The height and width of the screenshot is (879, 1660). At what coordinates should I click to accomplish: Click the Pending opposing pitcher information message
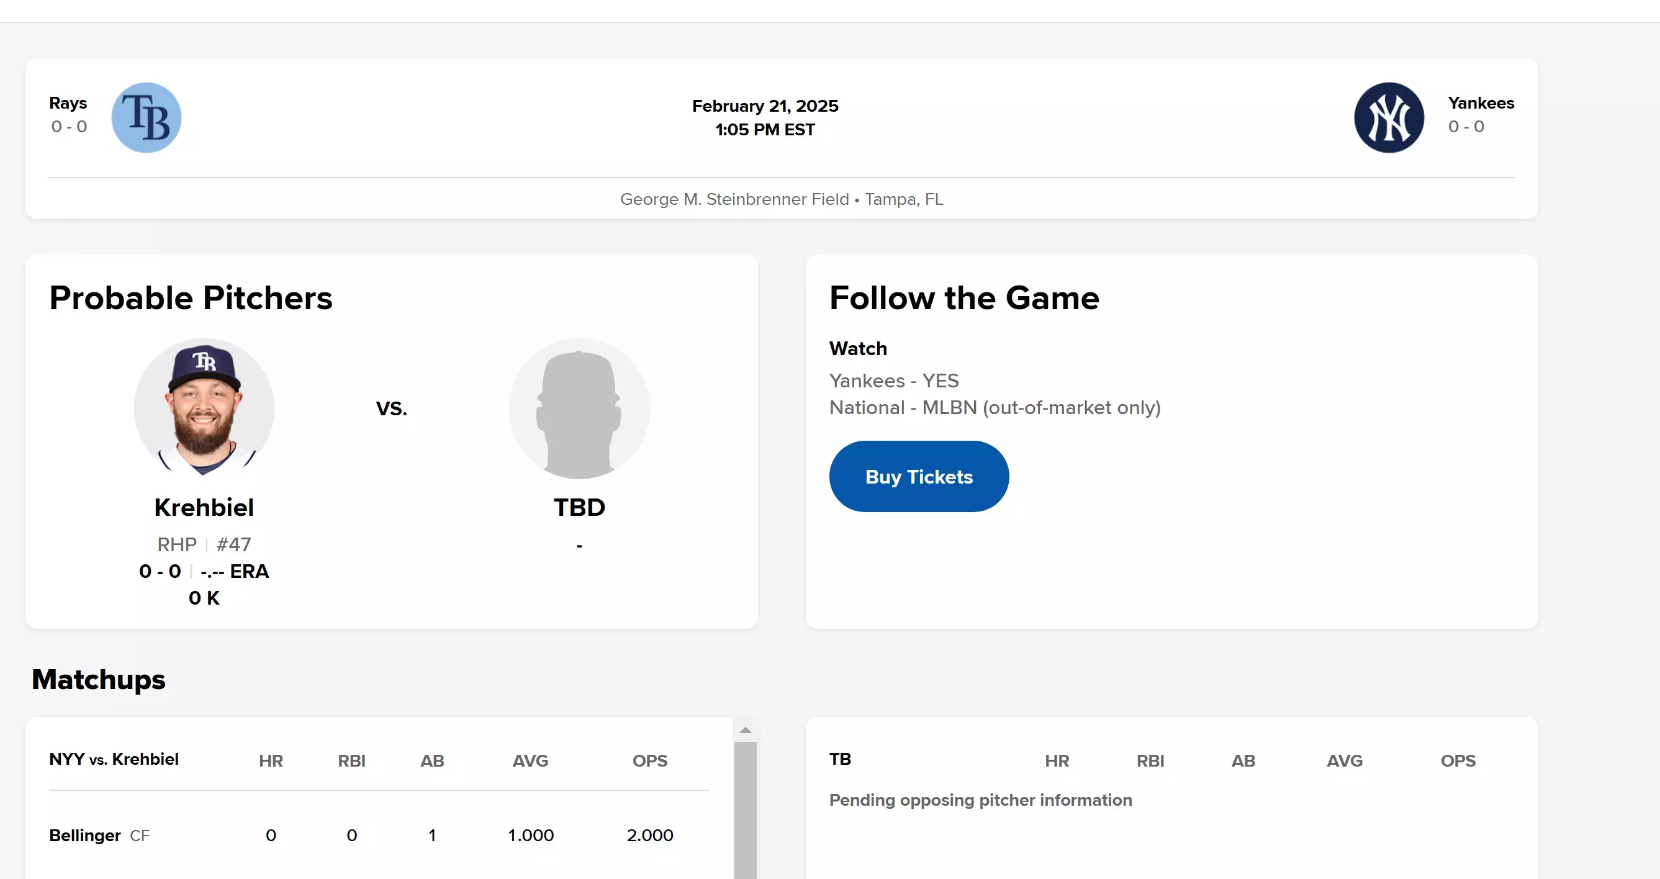point(980,800)
